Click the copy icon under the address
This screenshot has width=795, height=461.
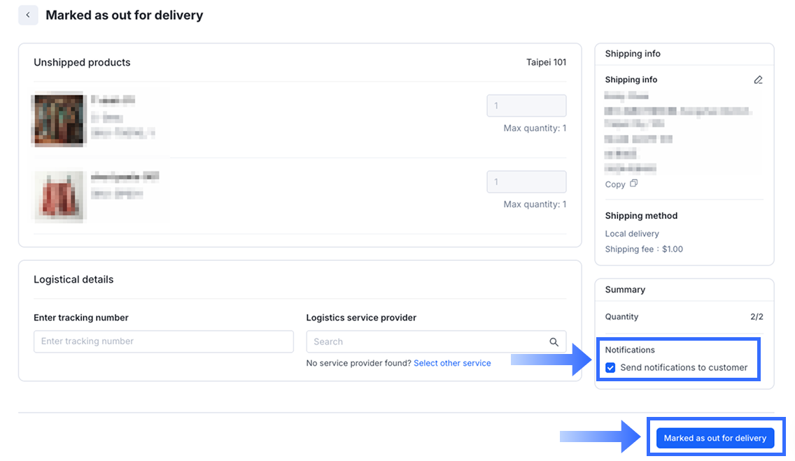coord(633,184)
